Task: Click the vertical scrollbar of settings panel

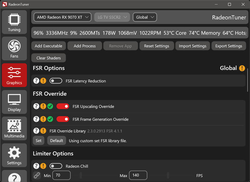Action: 247,80
